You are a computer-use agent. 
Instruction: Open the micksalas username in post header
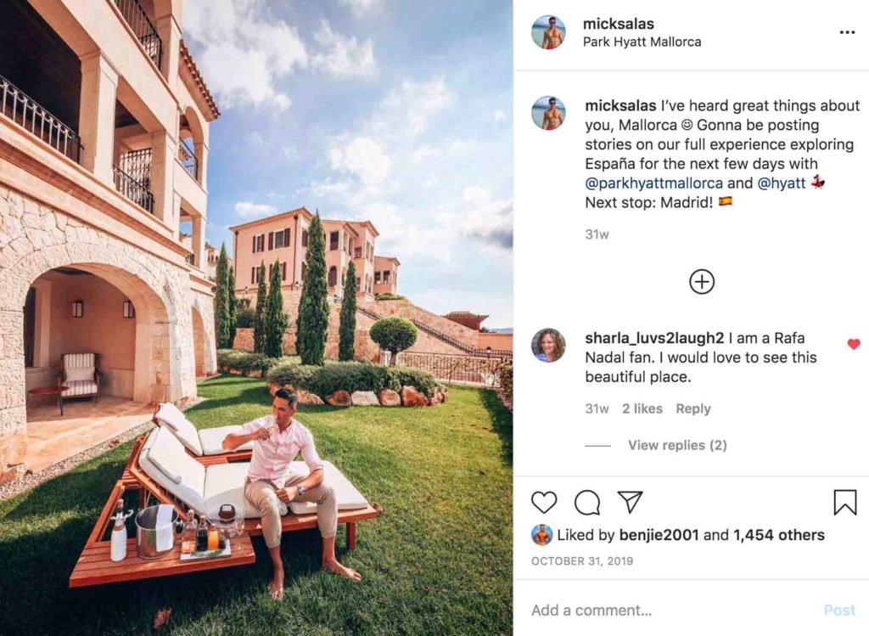pos(619,24)
